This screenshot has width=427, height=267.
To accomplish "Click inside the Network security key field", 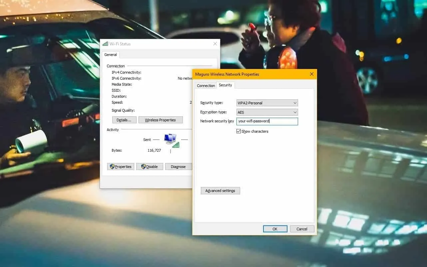I will click(x=266, y=121).
